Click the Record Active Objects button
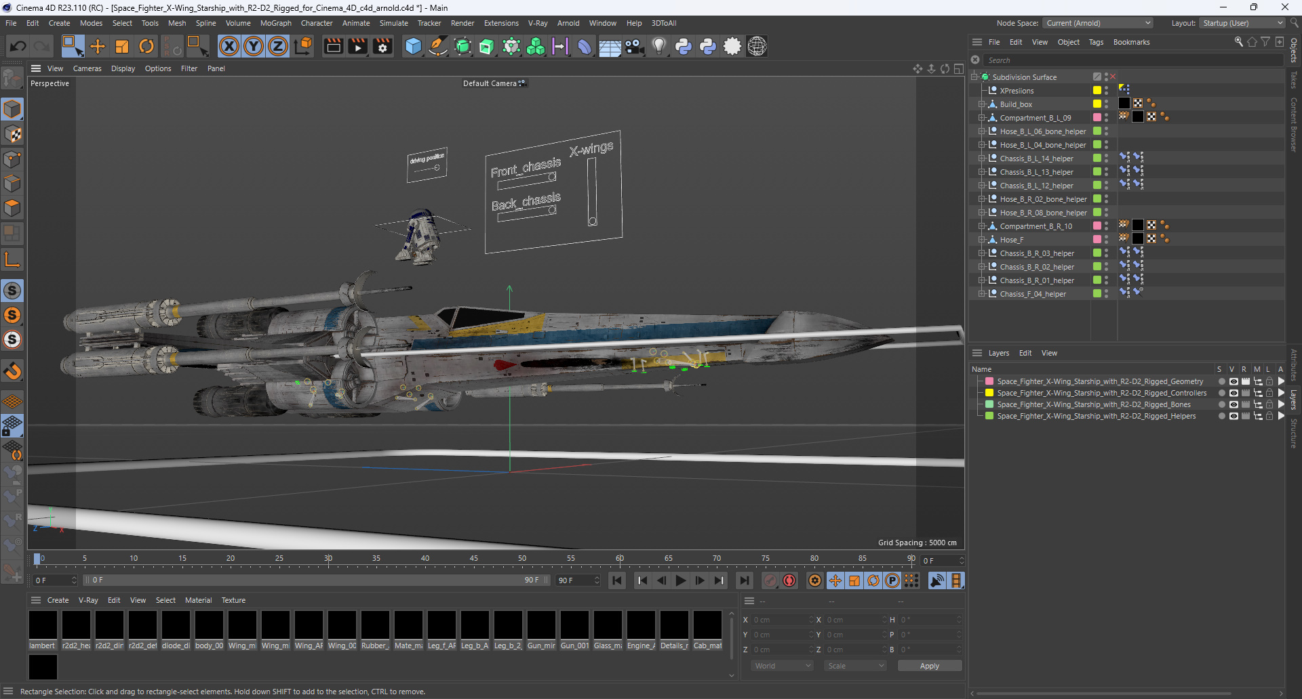The image size is (1302, 699). point(770,580)
